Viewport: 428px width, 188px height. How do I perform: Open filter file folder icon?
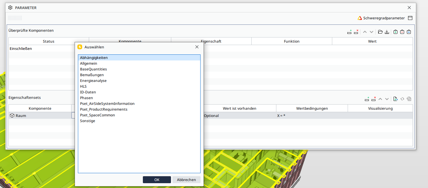coord(380,32)
